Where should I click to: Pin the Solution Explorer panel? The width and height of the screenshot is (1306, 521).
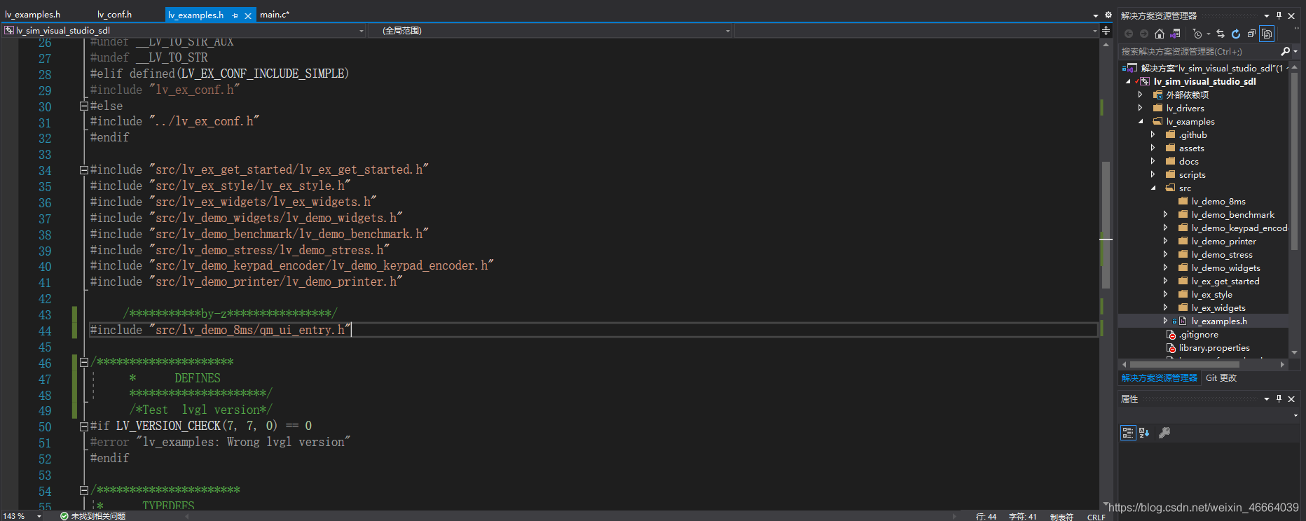(1279, 15)
